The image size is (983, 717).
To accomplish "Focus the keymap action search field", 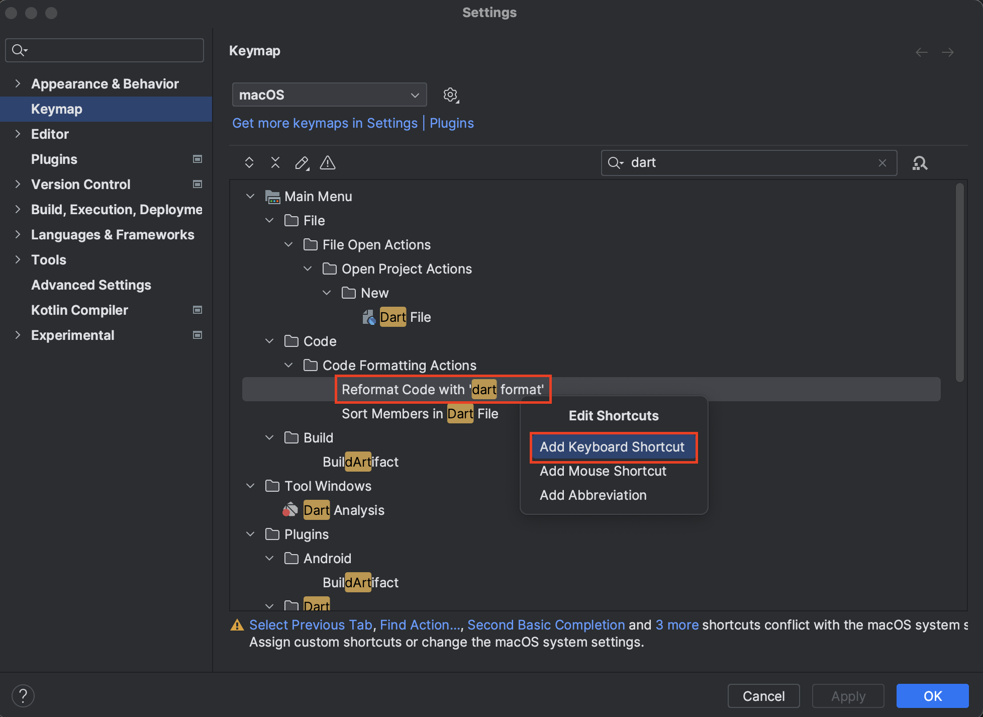I will pyautogui.click(x=749, y=163).
